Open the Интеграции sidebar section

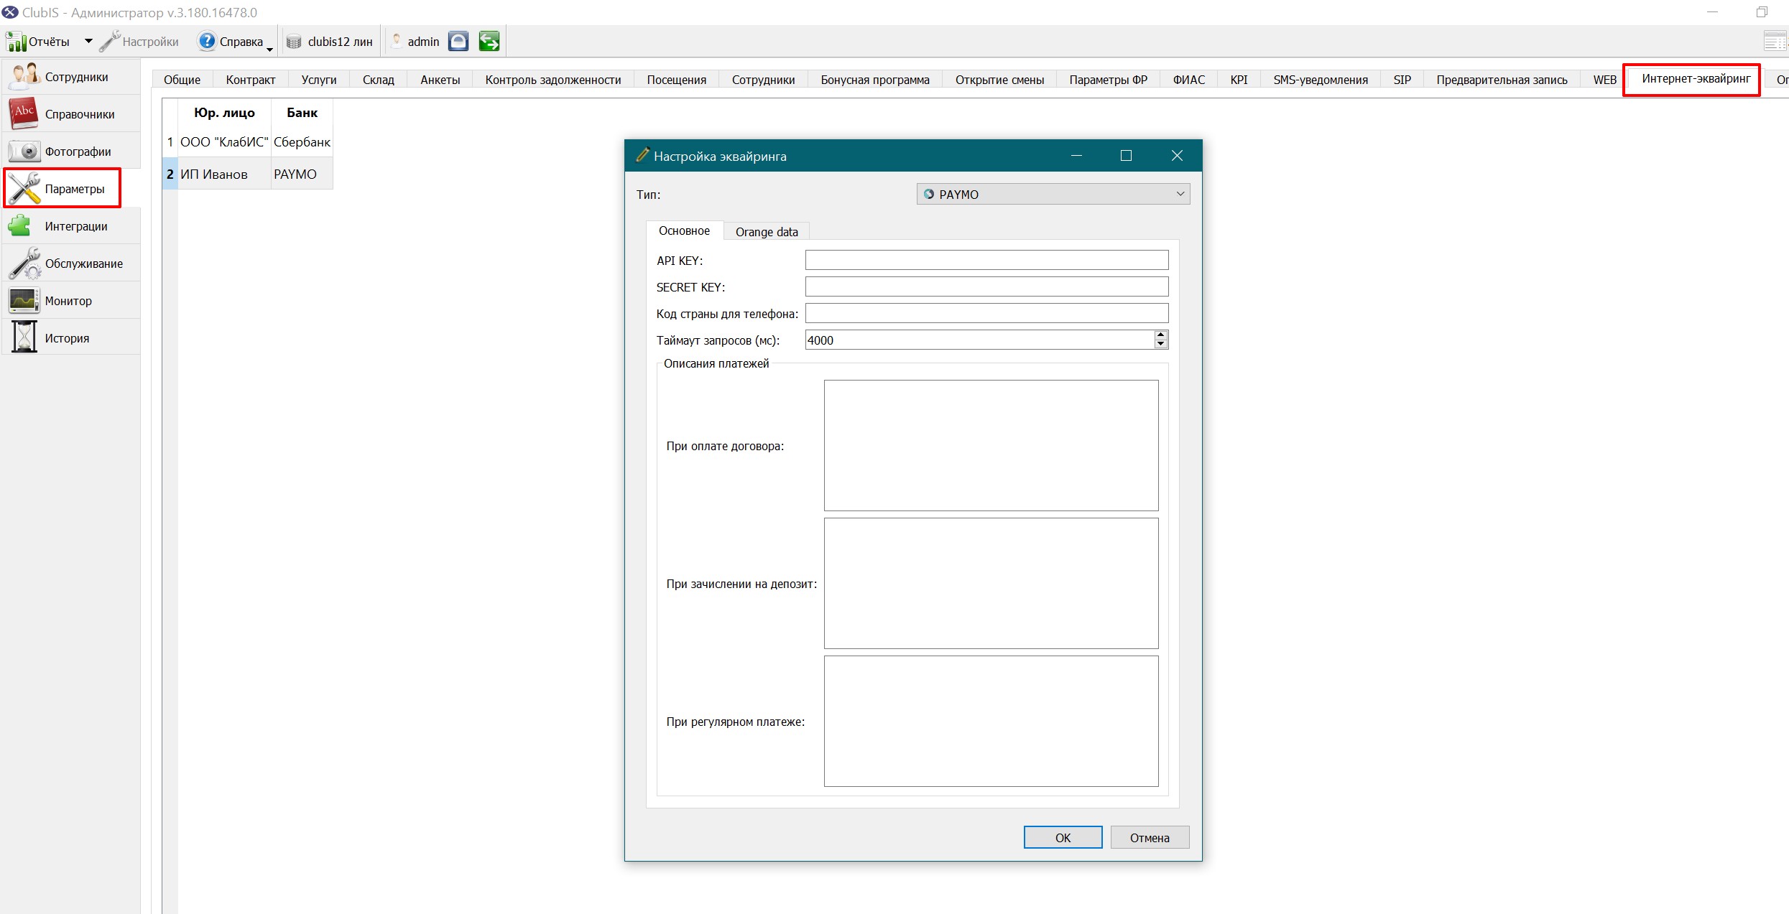71,226
